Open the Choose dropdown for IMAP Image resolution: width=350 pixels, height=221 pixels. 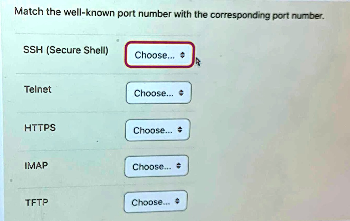(x=156, y=166)
